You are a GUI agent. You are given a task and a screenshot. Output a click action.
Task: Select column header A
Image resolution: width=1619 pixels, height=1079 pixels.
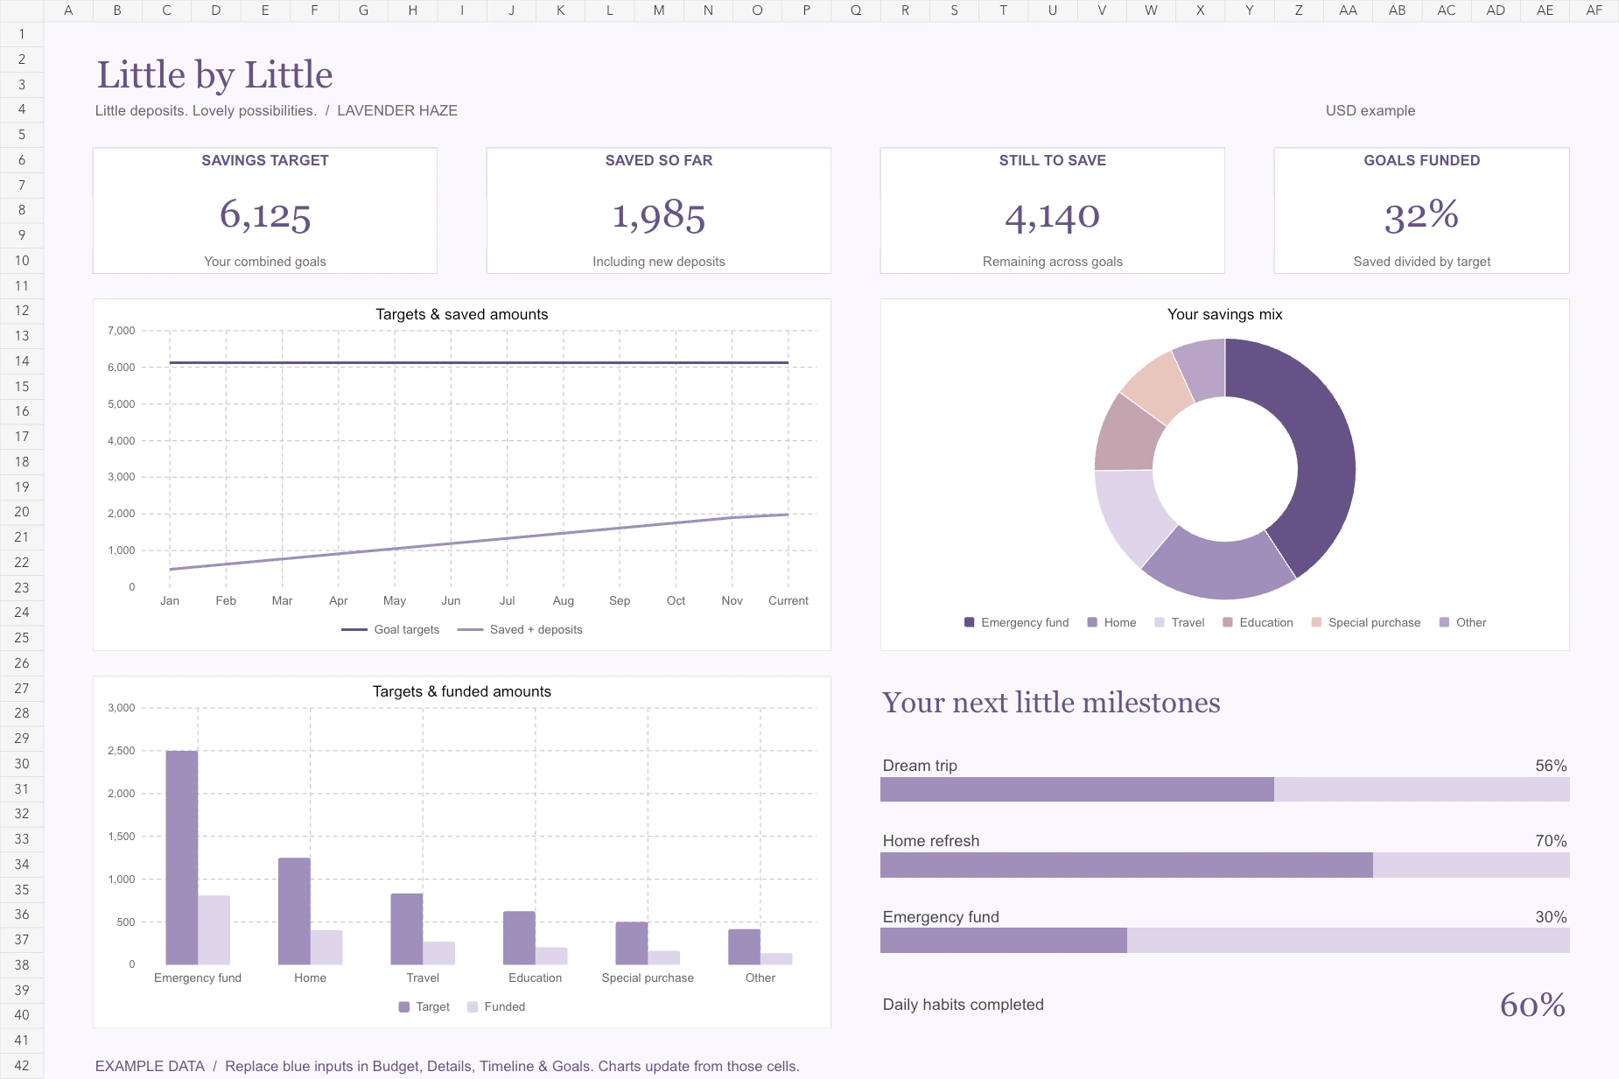coord(68,11)
